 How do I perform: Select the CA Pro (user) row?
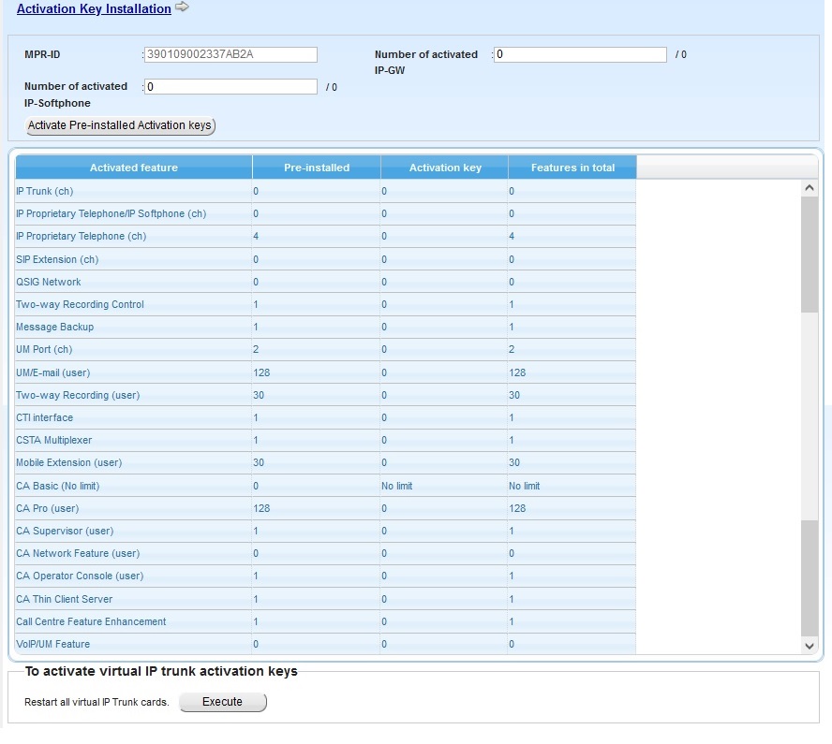tap(326, 509)
